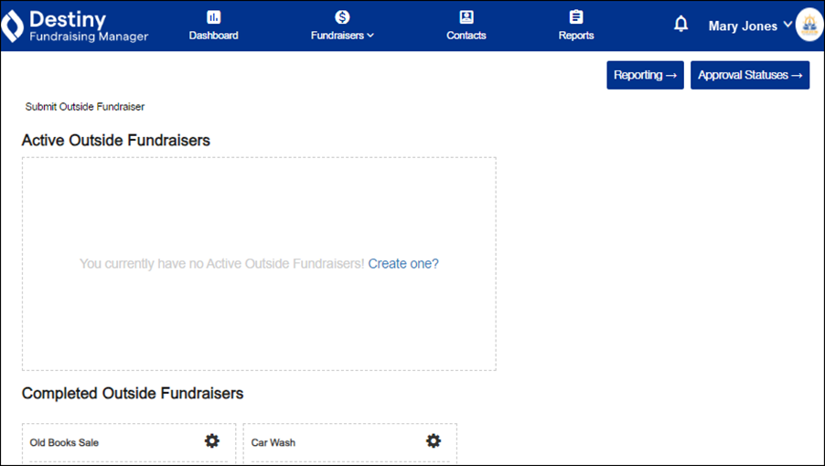Image resolution: width=825 pixels, height=466 pixels.
Task: Select the Reports menu label
Action: pyautogui.click(x=576, y=36)
